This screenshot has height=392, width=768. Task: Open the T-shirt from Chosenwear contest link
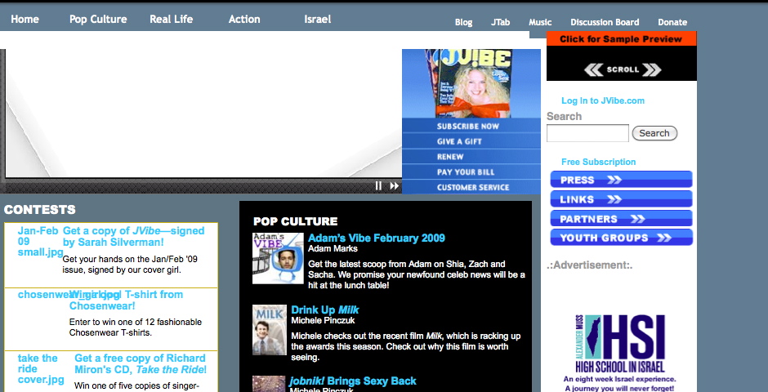[126, 301]
